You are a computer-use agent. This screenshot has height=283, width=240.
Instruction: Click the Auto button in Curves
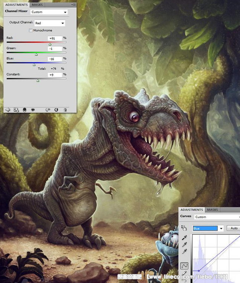(234, 228)
